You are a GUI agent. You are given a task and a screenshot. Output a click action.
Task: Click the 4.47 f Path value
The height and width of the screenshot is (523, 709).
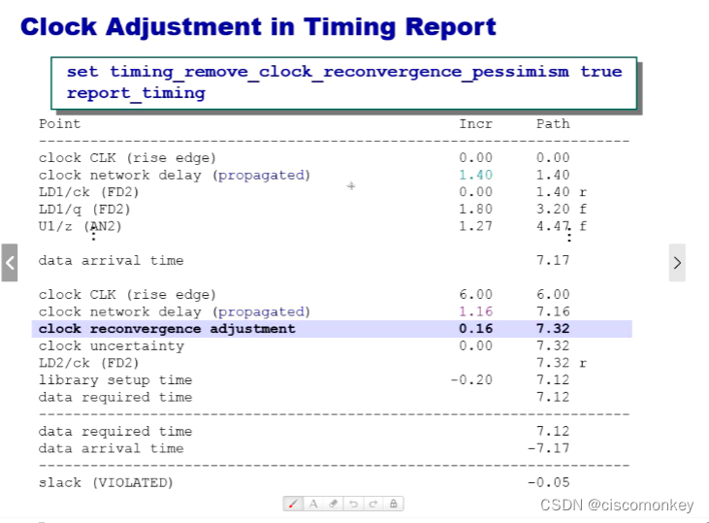[562, 226]
